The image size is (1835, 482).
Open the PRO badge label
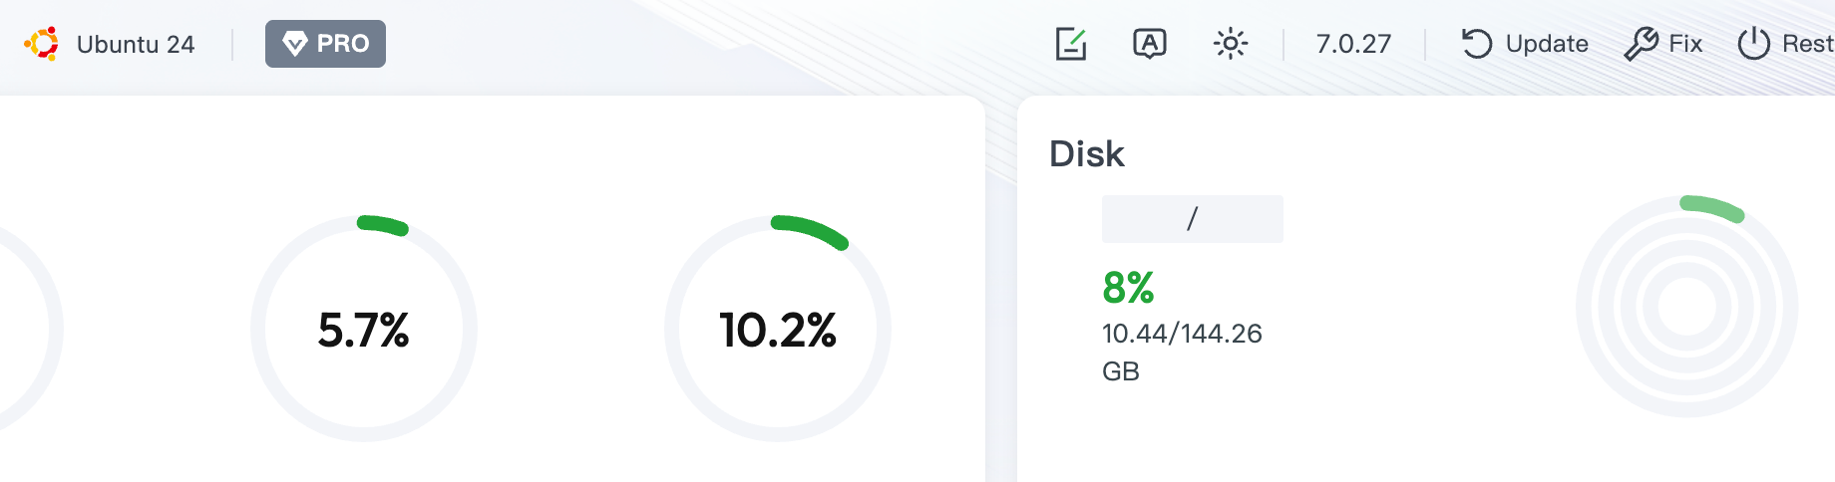(342, 44)
